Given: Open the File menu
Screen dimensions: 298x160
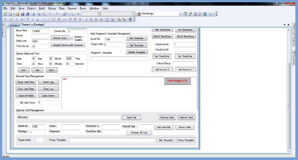Looking at the screenshot, I should point(5,8).
